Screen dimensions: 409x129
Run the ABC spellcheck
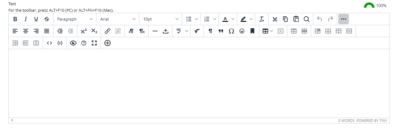click(x=179, y=31)
